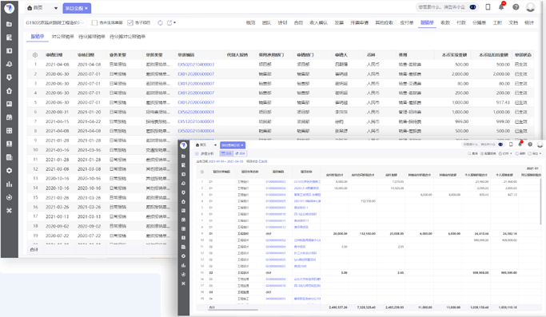Open document link EX5120210400001
This screenshot has height=317, width=546.
pyautogui.click(x=196, y=121)
